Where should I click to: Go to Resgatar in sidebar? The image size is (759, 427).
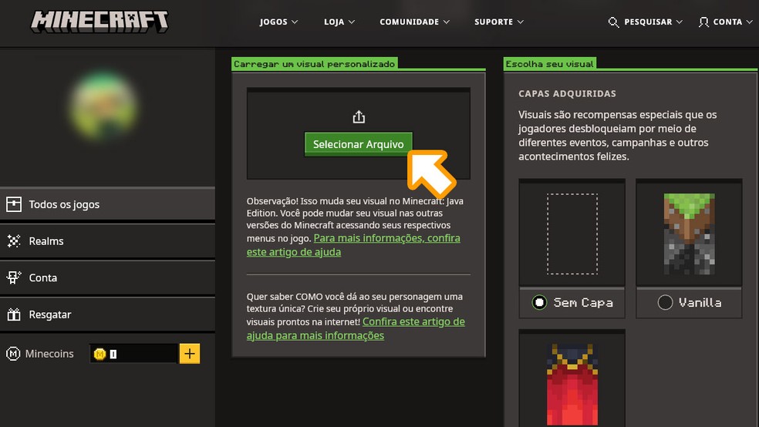pos(107,314)
